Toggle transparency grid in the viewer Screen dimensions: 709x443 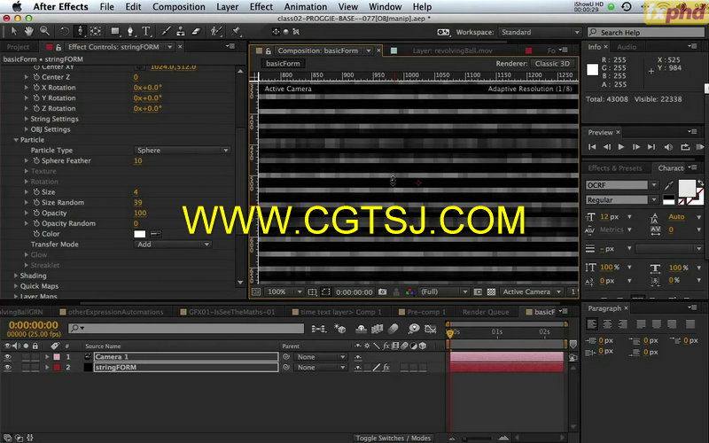pos(491,292)
